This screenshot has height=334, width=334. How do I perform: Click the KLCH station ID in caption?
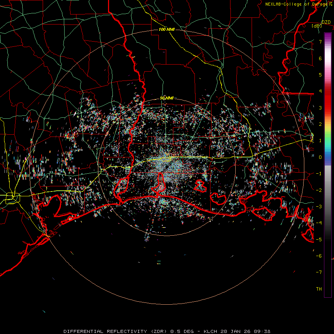[x=210, y=331]
